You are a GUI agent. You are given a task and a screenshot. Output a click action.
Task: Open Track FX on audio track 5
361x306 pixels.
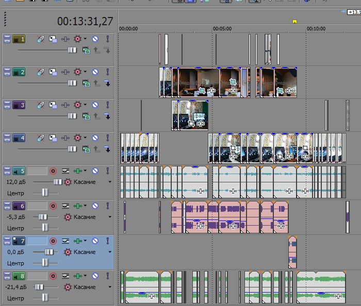pos(78,171)
